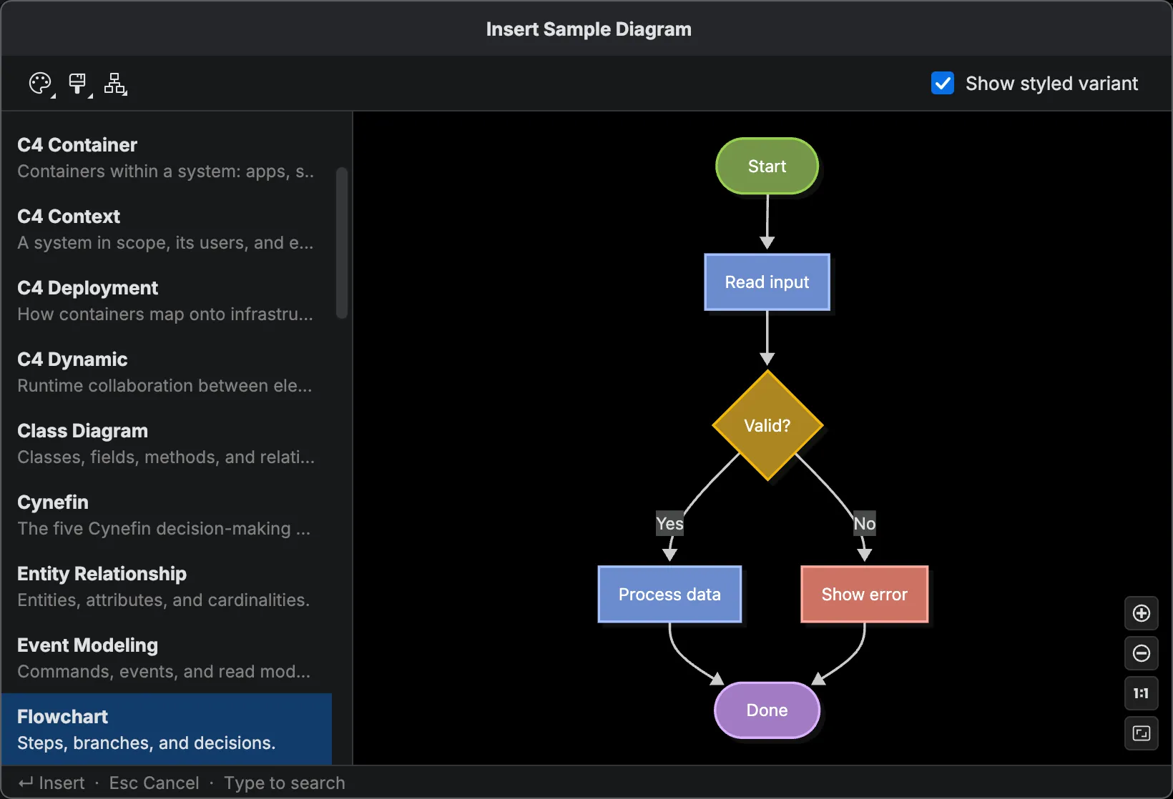This screenshot has width=1173, height=799.
Task: Fit diagram to preview window
Action: tap(1142, 733)
